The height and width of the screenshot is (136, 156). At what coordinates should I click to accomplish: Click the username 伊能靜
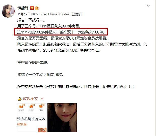coord(23,8)
